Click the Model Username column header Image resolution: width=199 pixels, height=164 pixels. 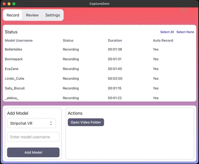tap(19, 41)
